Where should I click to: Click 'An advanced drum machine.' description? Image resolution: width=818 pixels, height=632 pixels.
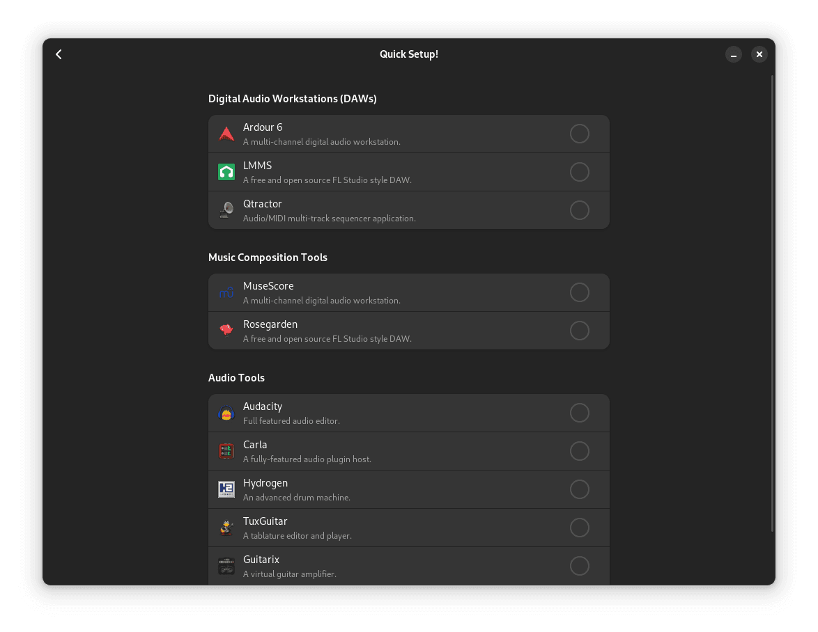(x=296, y=498)
